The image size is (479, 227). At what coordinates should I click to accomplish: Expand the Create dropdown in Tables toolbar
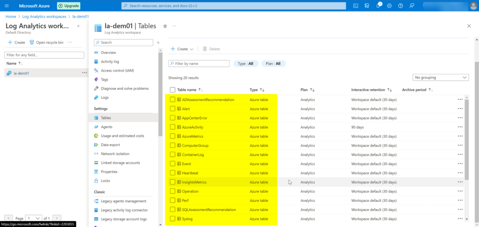point(182,49)
